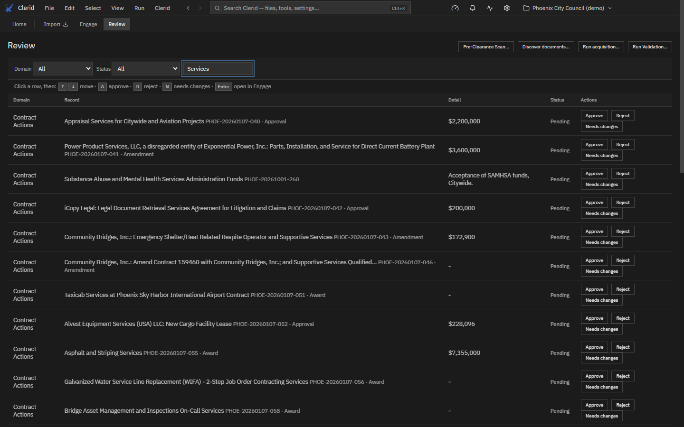The image size is (684, 427).
Task: Reject the Power Product Services record
Action: 623,145
